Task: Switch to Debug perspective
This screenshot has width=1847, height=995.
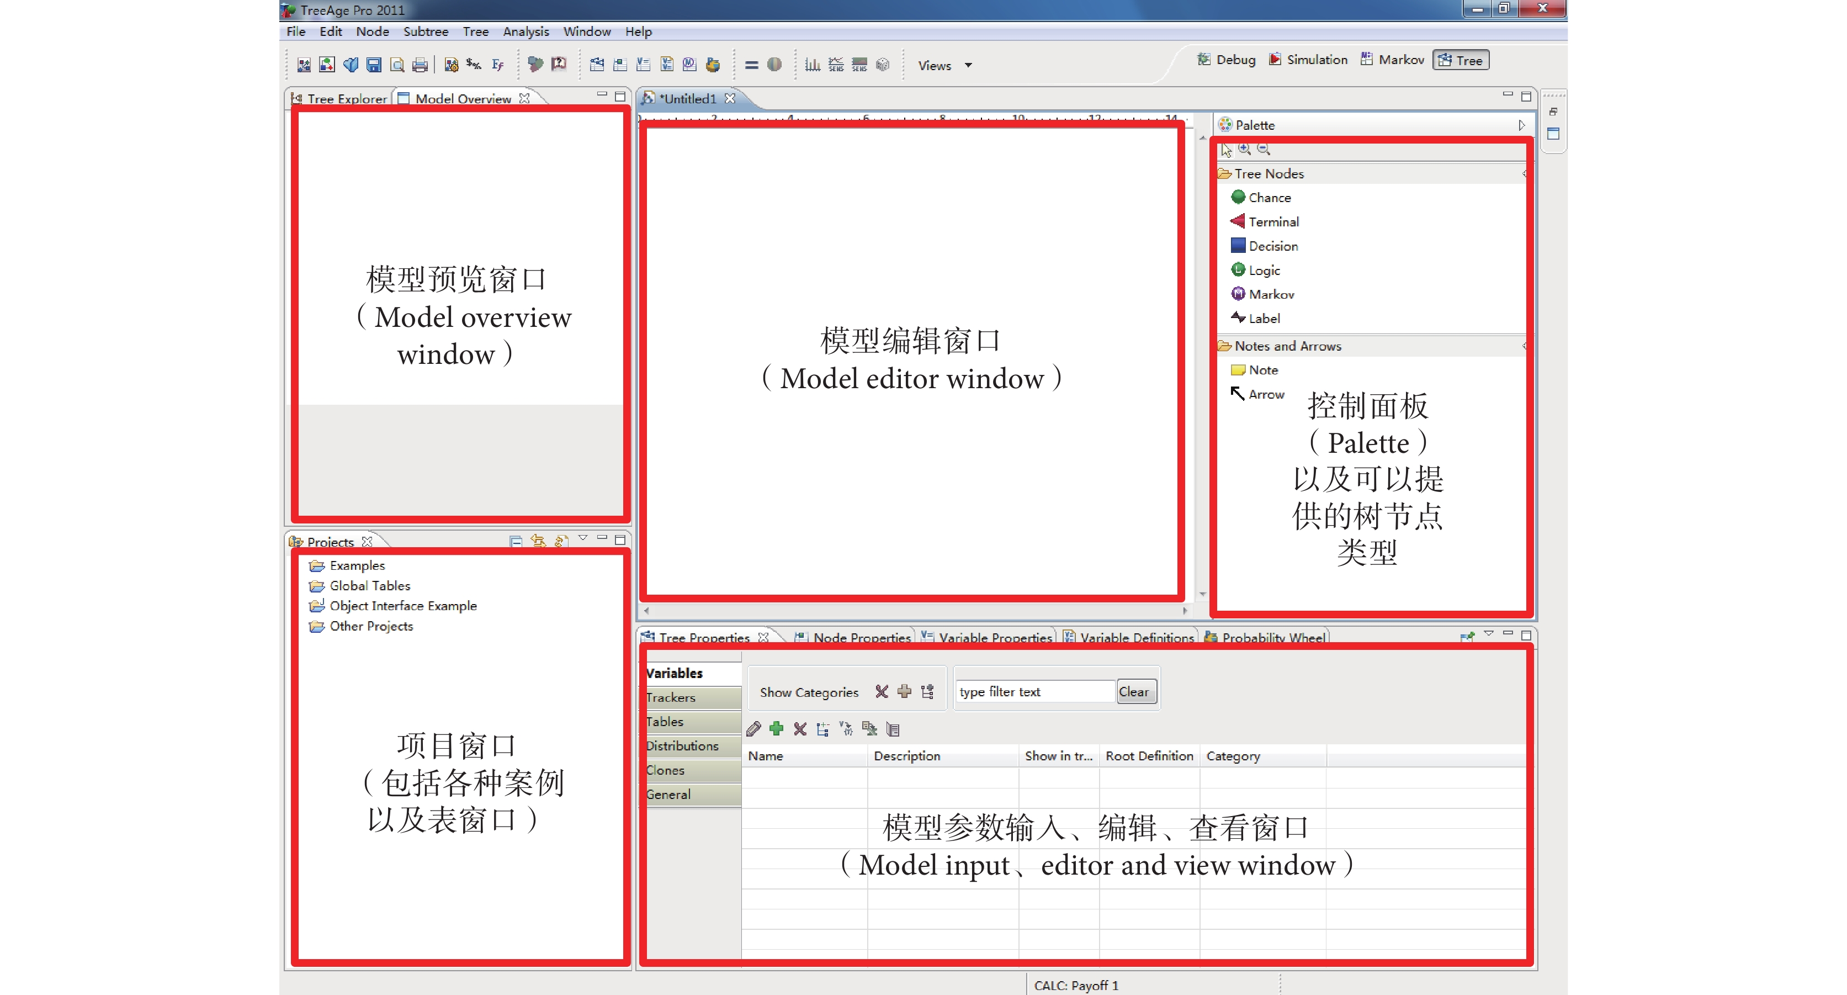Action: coord(1226,60)
